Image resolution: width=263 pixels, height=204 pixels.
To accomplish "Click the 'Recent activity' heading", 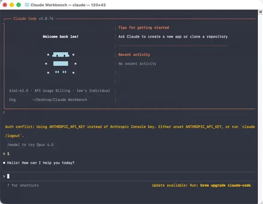I will 134,55.
